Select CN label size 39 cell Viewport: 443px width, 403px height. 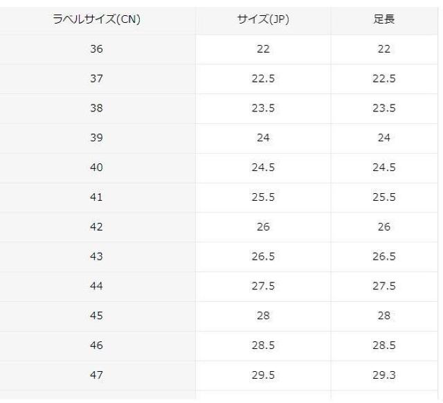[x=96, y=138]
